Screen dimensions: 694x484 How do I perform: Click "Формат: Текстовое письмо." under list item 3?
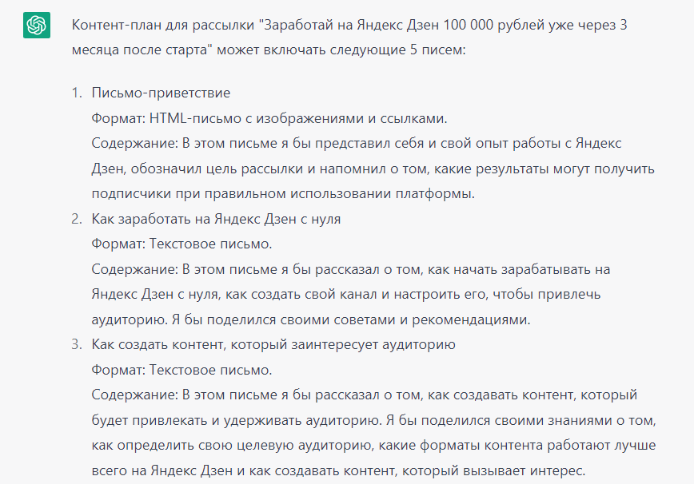point(181,371)
